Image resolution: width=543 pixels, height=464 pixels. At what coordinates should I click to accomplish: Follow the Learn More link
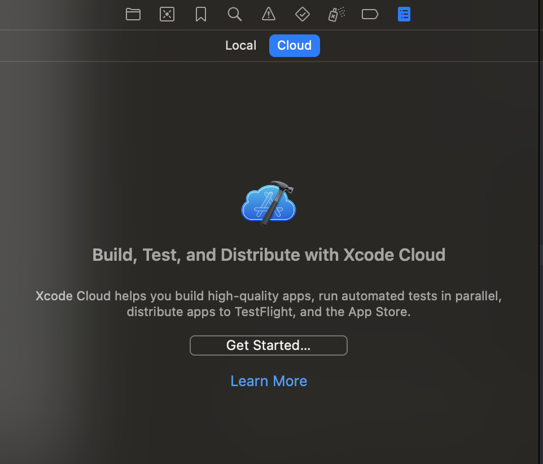269,381
